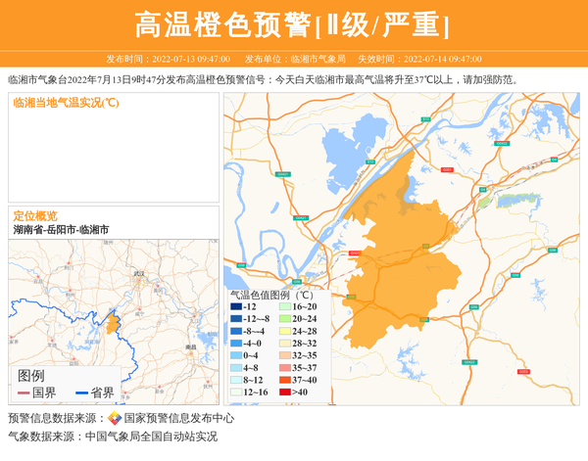
Task: Pick the 20~24 green legend swatch
Action: point(285,319)
